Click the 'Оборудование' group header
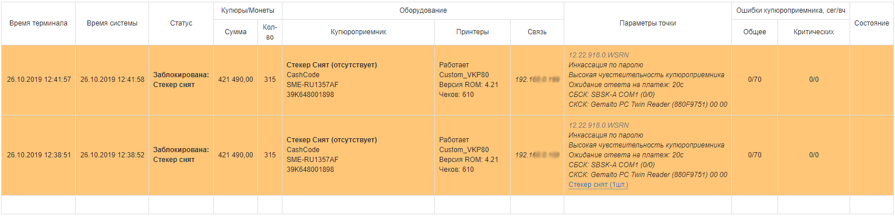The image size is (895, 216). tap(423, 11)
